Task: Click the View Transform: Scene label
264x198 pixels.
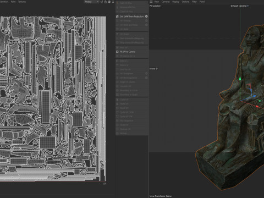Action: [161, 196]
